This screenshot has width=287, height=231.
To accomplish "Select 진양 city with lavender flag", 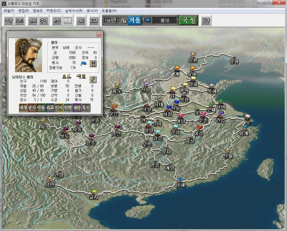I will tap(146, 87).
